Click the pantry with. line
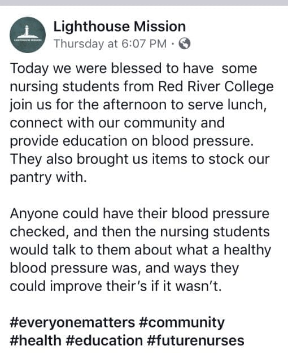 coord(48,178)
